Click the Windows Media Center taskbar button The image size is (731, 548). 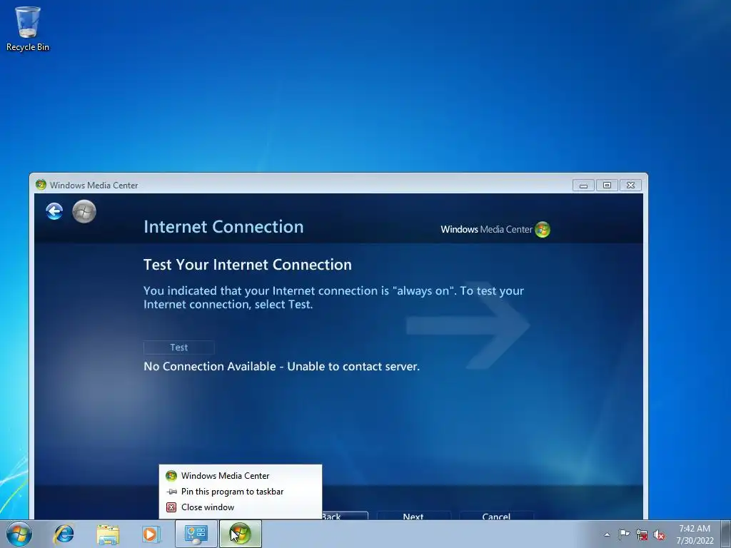(x=240, y=534)
